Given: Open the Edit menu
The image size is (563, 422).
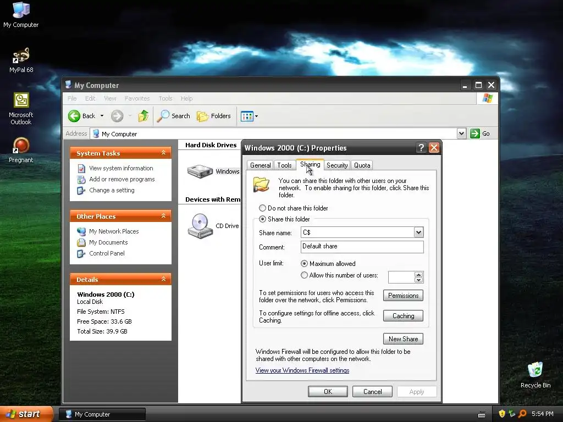Looking at the screenshot, I should (x=90, y=98).
